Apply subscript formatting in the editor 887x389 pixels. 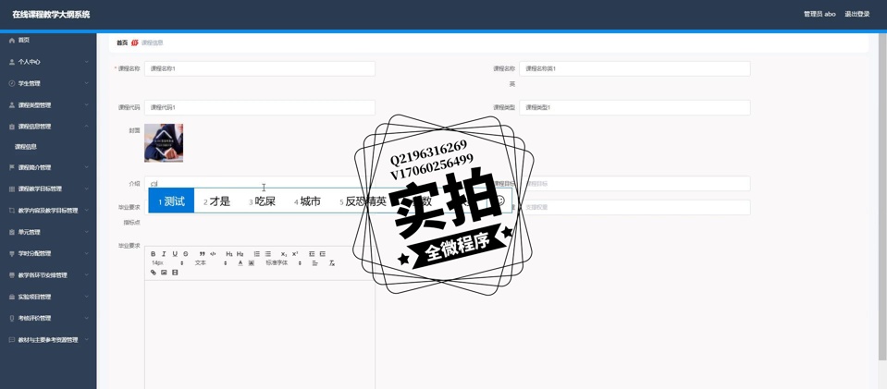(x=284, y=254)
